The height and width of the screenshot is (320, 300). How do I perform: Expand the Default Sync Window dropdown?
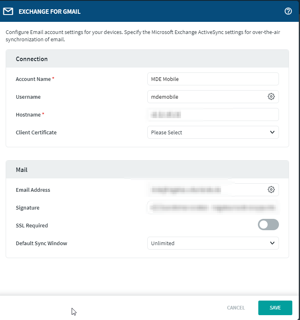[x=213, y=243]
